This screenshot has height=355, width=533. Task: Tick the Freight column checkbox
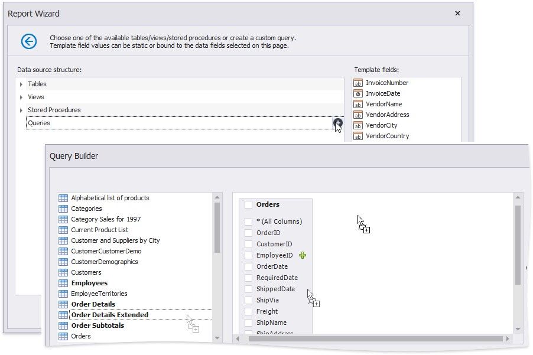(248, 311)
